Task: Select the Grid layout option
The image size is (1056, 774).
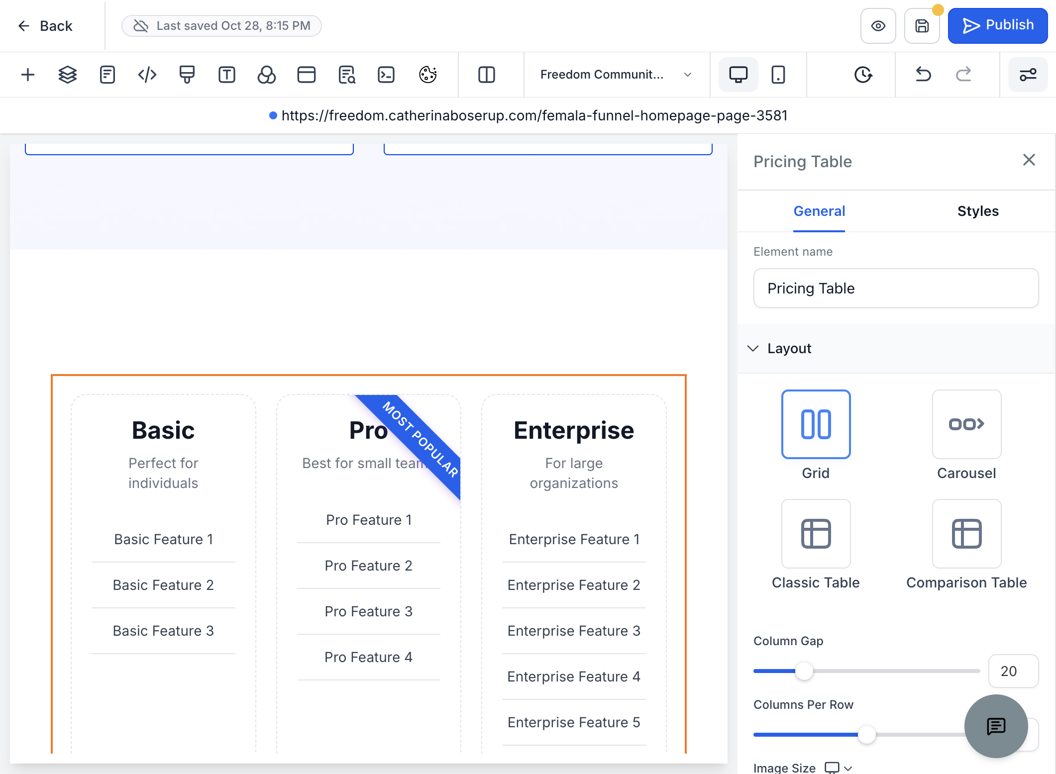Action: pos(816,424)
